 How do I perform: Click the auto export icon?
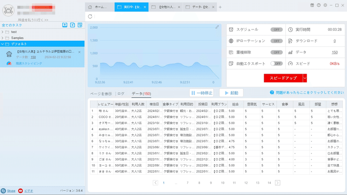[231, 64]
